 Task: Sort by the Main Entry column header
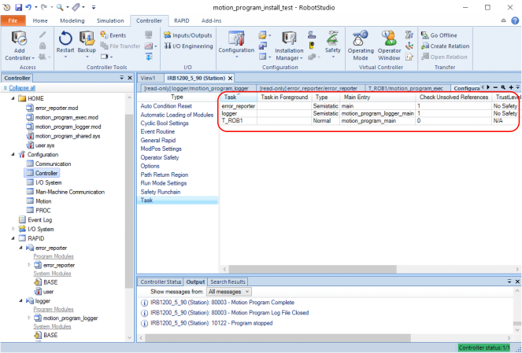click(377, 97)
